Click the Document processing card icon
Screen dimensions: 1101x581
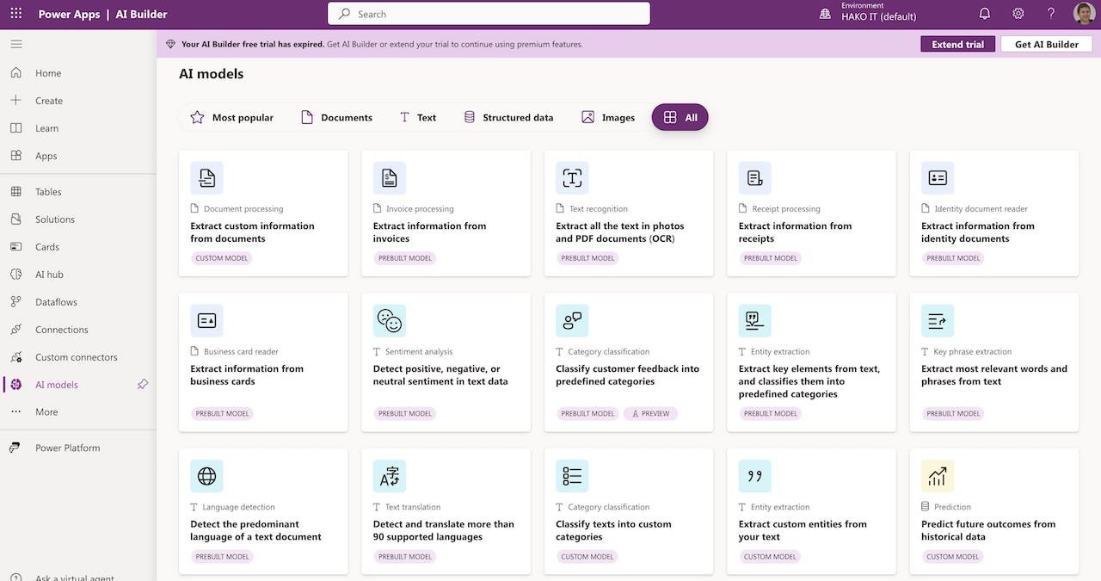[x=206, y=177]
